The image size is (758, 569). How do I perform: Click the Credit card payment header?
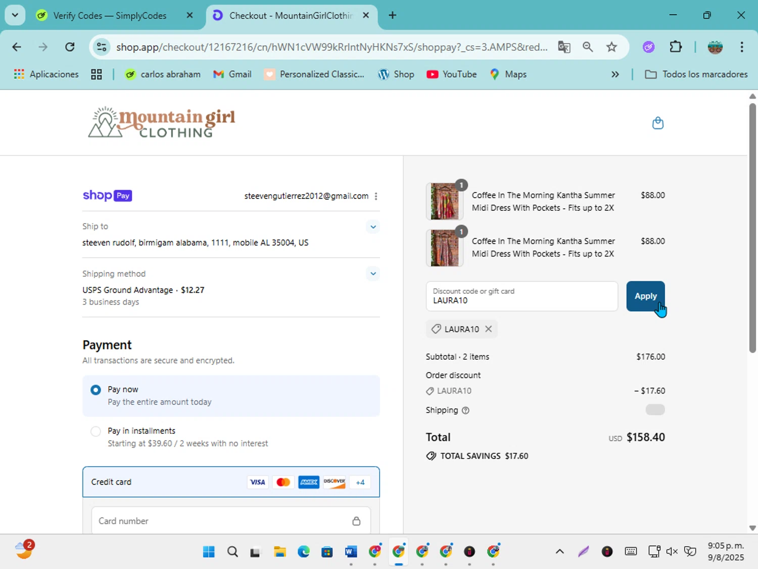[x=231, y=482]
